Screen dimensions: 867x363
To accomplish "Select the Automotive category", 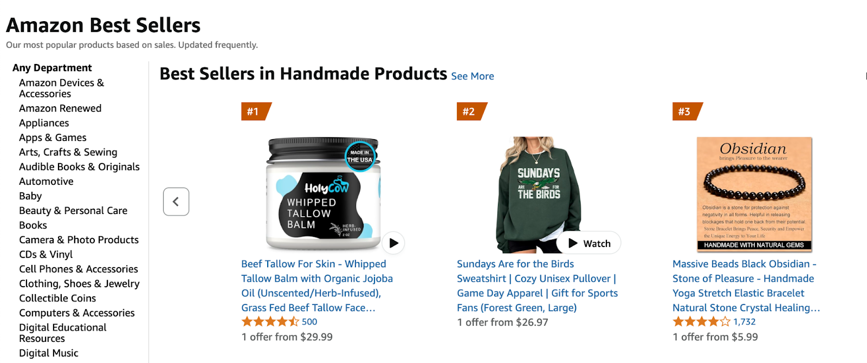I will click(x=46, y=181).
